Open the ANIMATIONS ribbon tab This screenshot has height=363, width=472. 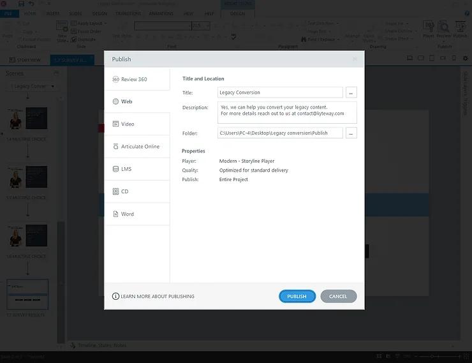(161, 13)
